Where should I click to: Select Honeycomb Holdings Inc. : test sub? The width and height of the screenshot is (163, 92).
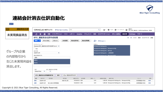click(112, 51)
